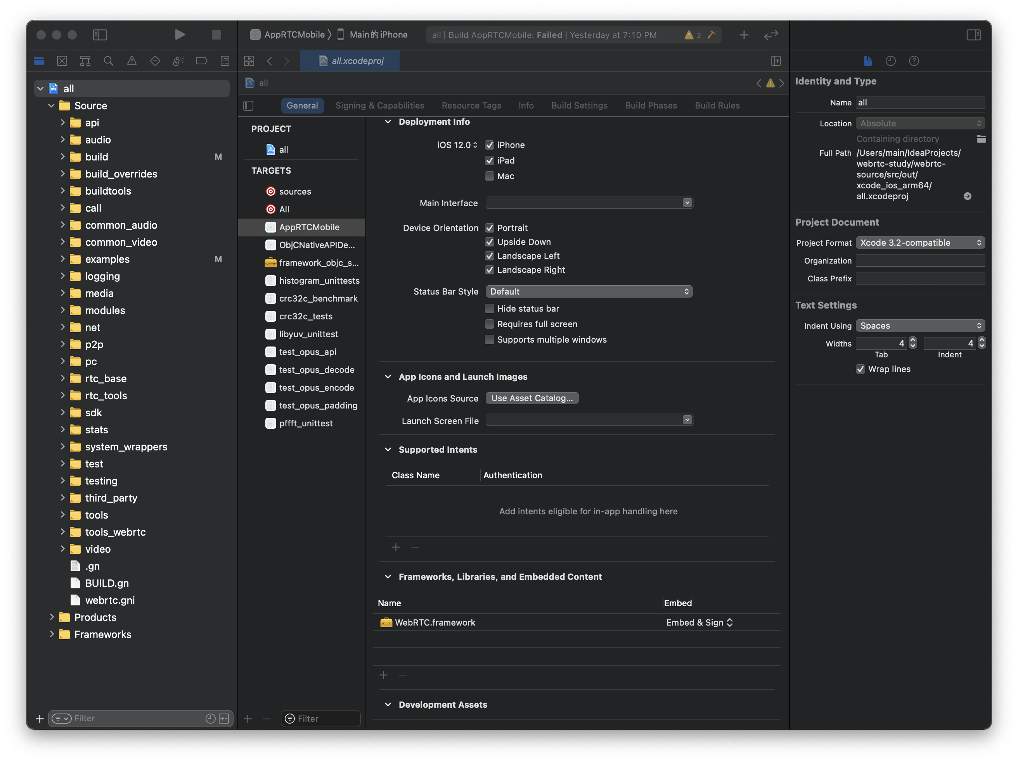The width and height of the screenshot is (1018, 762).
Task: Collapse the Supported Intents section
Action: pos(388,449)
